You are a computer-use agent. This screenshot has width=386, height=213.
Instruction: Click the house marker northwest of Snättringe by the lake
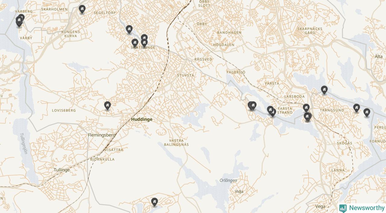[x=129, y=29]
